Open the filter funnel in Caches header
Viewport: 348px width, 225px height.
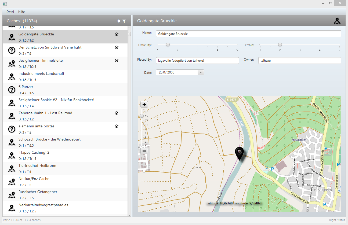pos(124,21)
